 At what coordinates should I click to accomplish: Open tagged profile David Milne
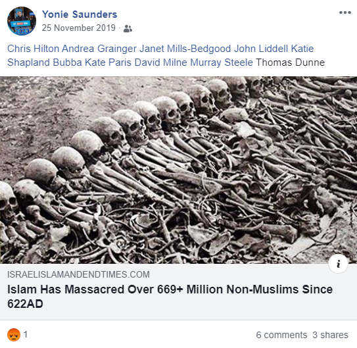coord(160,62)
